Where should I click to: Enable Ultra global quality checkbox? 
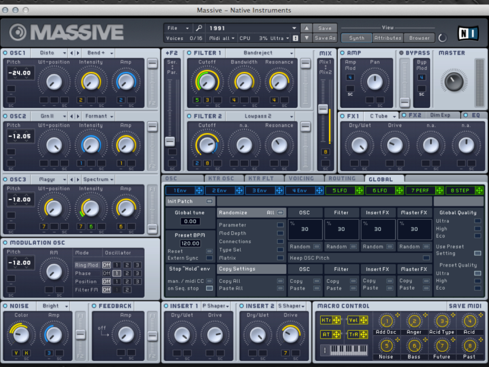477,221
